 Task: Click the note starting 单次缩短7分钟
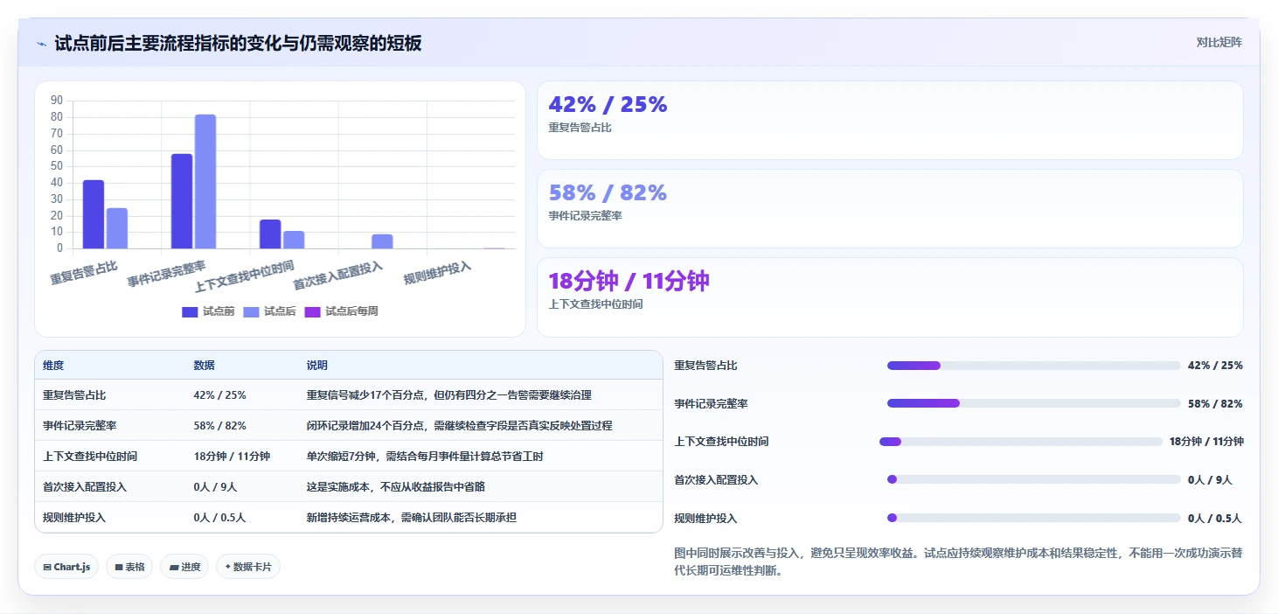point(426,457)
